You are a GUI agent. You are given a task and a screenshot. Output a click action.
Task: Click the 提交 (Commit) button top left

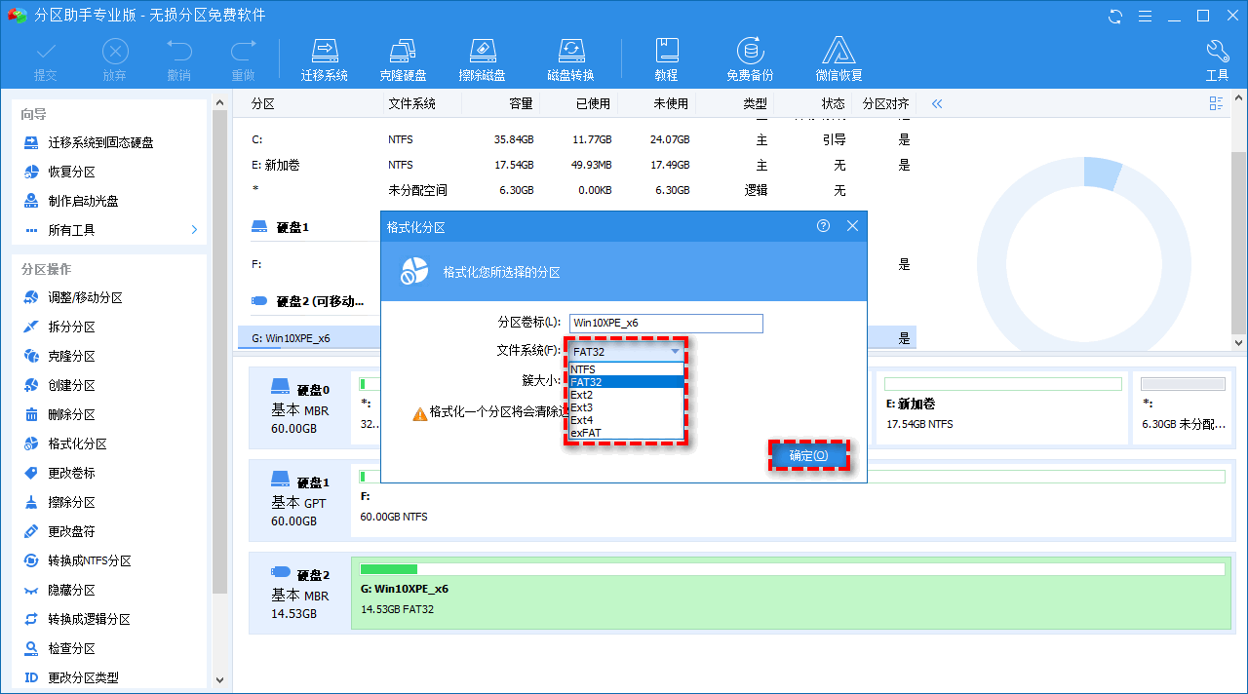click(47, 56)
